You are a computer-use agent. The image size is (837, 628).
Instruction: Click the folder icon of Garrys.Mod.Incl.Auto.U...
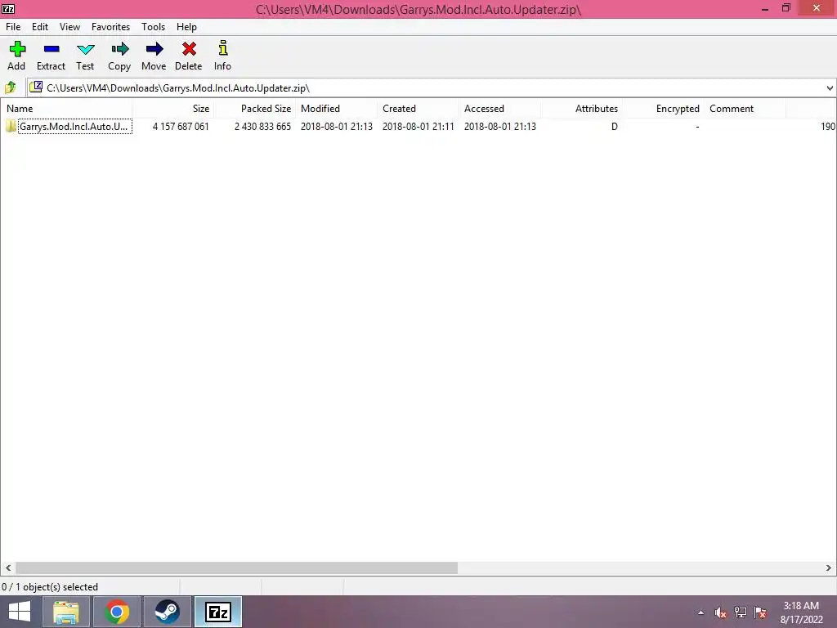pos(11,126)
